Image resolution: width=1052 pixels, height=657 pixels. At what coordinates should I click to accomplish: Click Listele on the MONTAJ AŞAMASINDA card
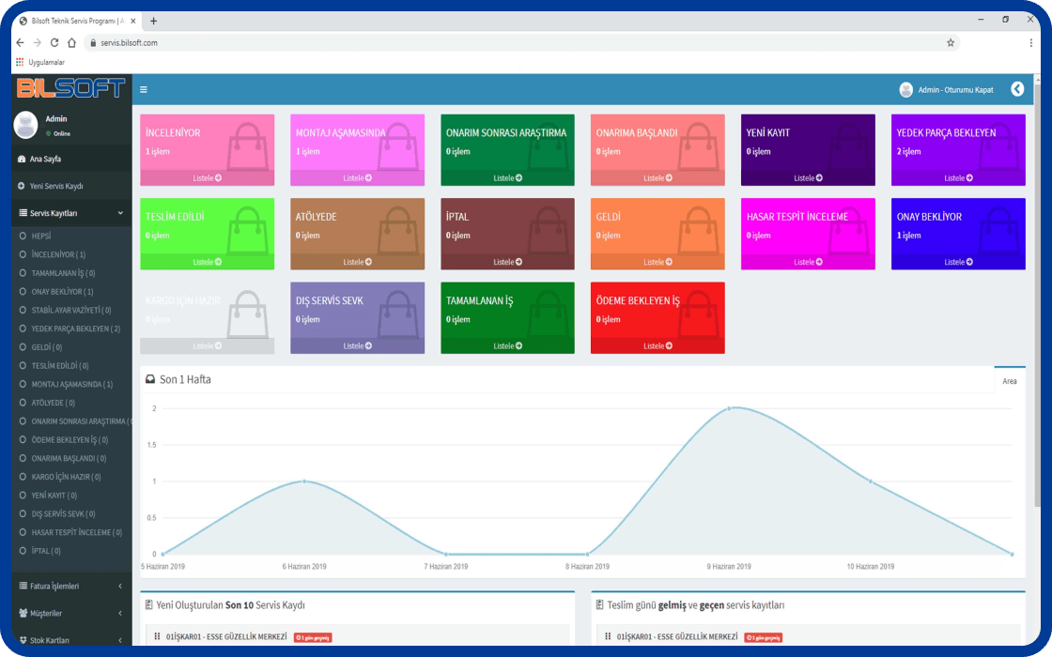[358, 178]
